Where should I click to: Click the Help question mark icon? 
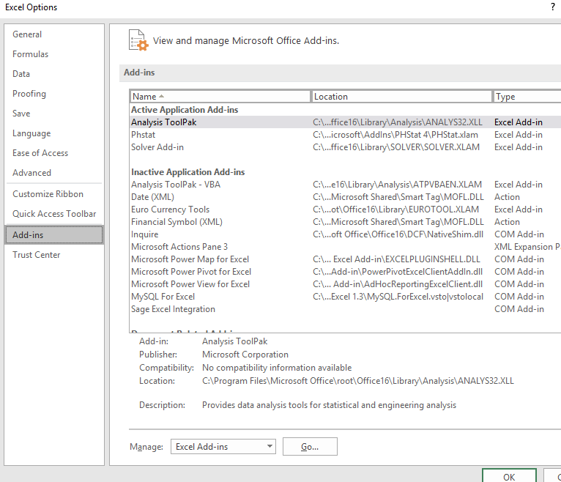[552, 7]
